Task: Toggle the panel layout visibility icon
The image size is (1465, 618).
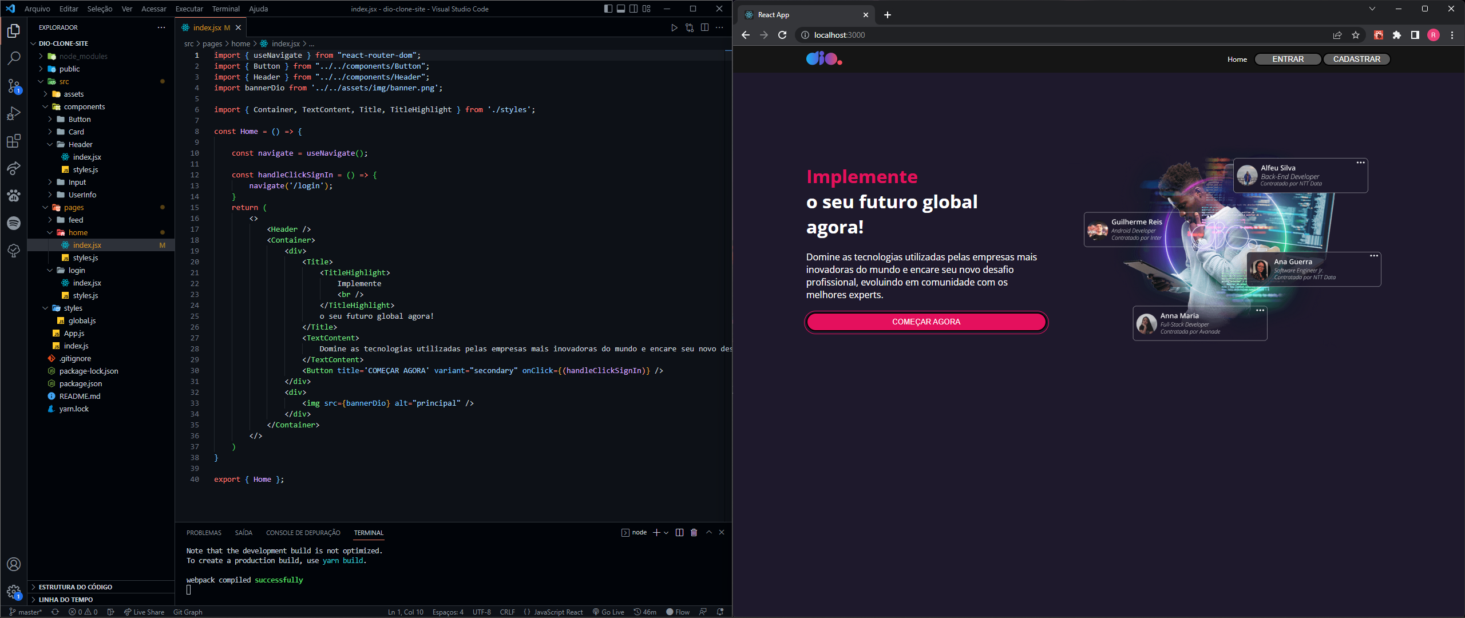Action: click(x=621, y=9)
